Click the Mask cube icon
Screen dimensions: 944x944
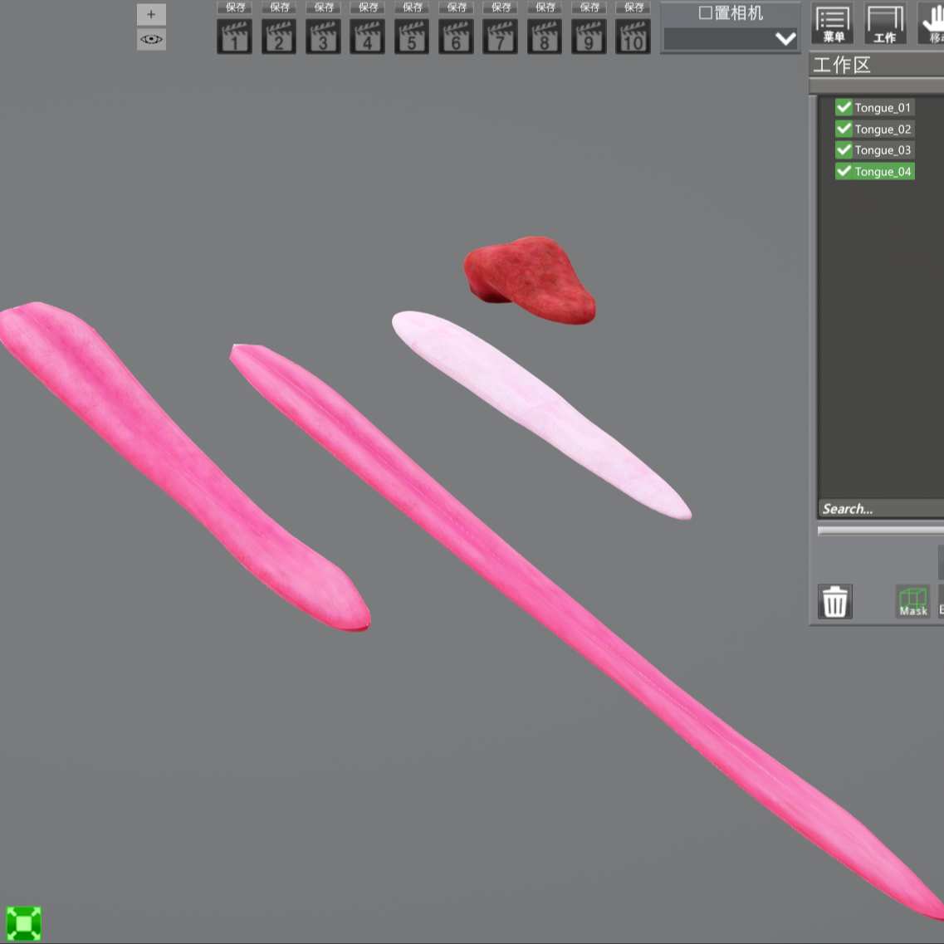[x=912, y=601]
